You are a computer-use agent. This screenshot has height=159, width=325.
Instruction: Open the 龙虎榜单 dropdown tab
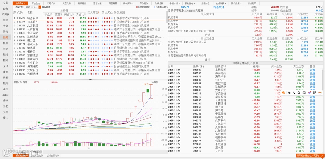pyautogui.click(x=20, y=4)
